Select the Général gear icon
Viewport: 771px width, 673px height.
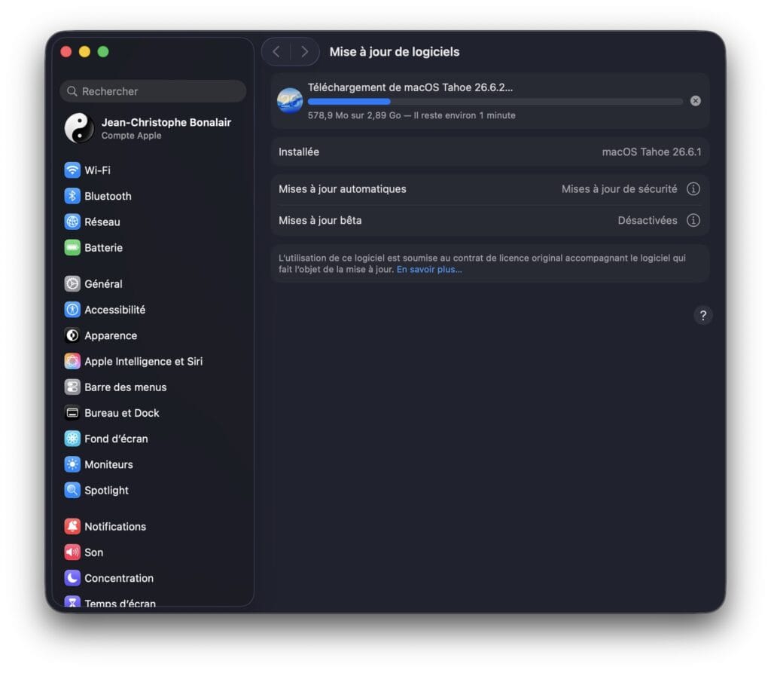(72, 283)
